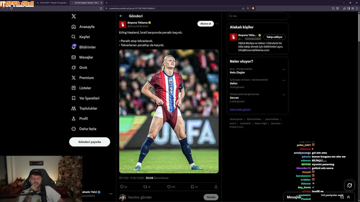Expand the Mesajlar drawer with double chevron

point(348,197)
